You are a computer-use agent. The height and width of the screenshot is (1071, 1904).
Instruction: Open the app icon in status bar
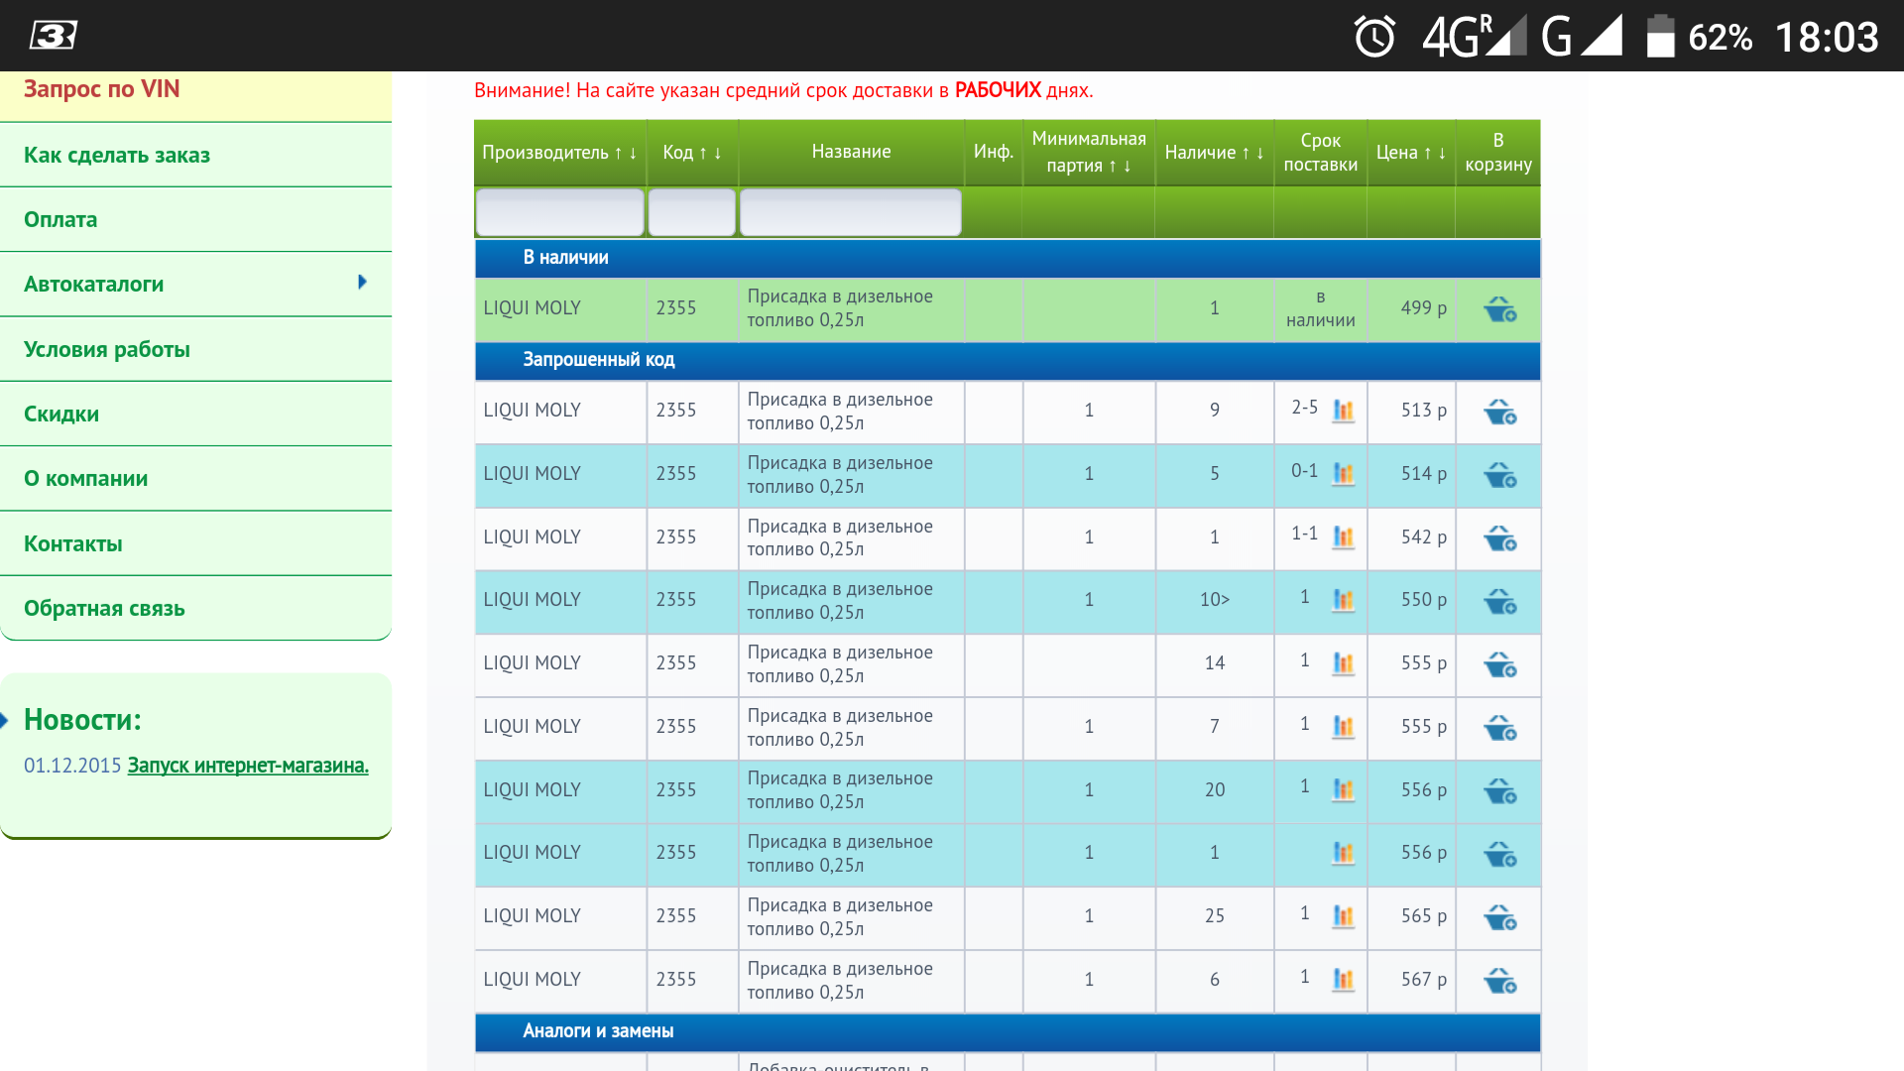pos(53,36)
